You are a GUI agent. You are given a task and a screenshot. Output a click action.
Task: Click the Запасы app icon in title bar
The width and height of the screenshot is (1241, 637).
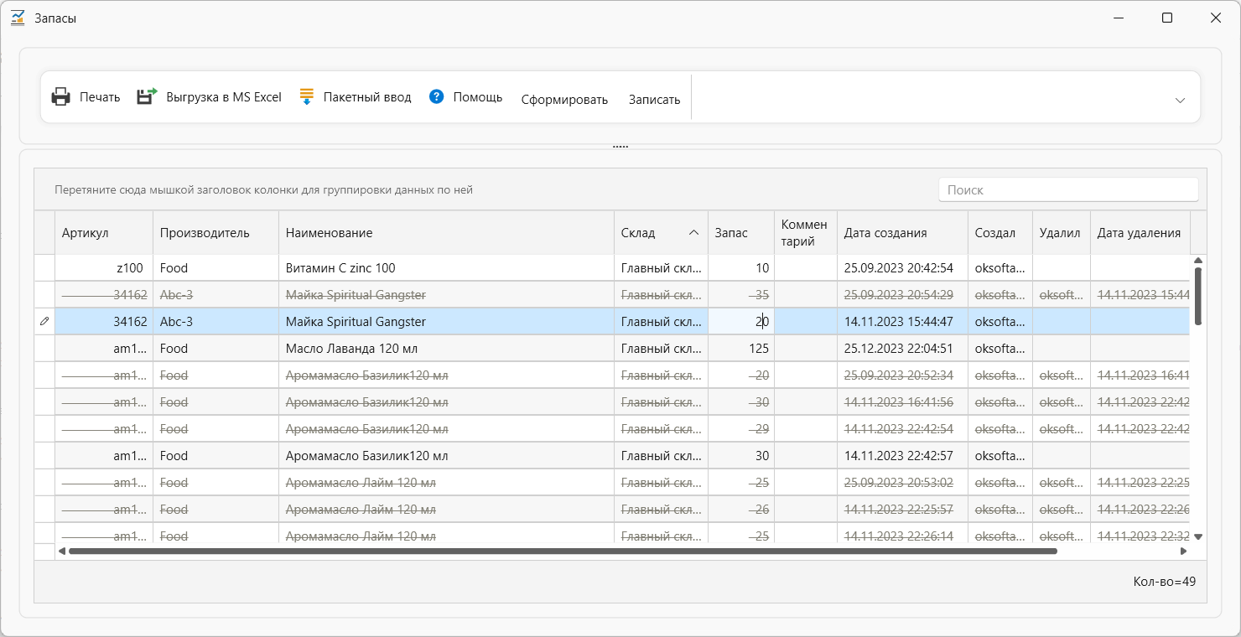click(x=18, y=18)
